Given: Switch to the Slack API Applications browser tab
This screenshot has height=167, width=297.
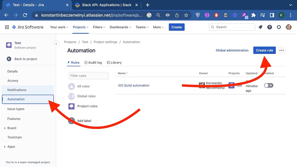Looking at the screenshot, I should 106,5.
